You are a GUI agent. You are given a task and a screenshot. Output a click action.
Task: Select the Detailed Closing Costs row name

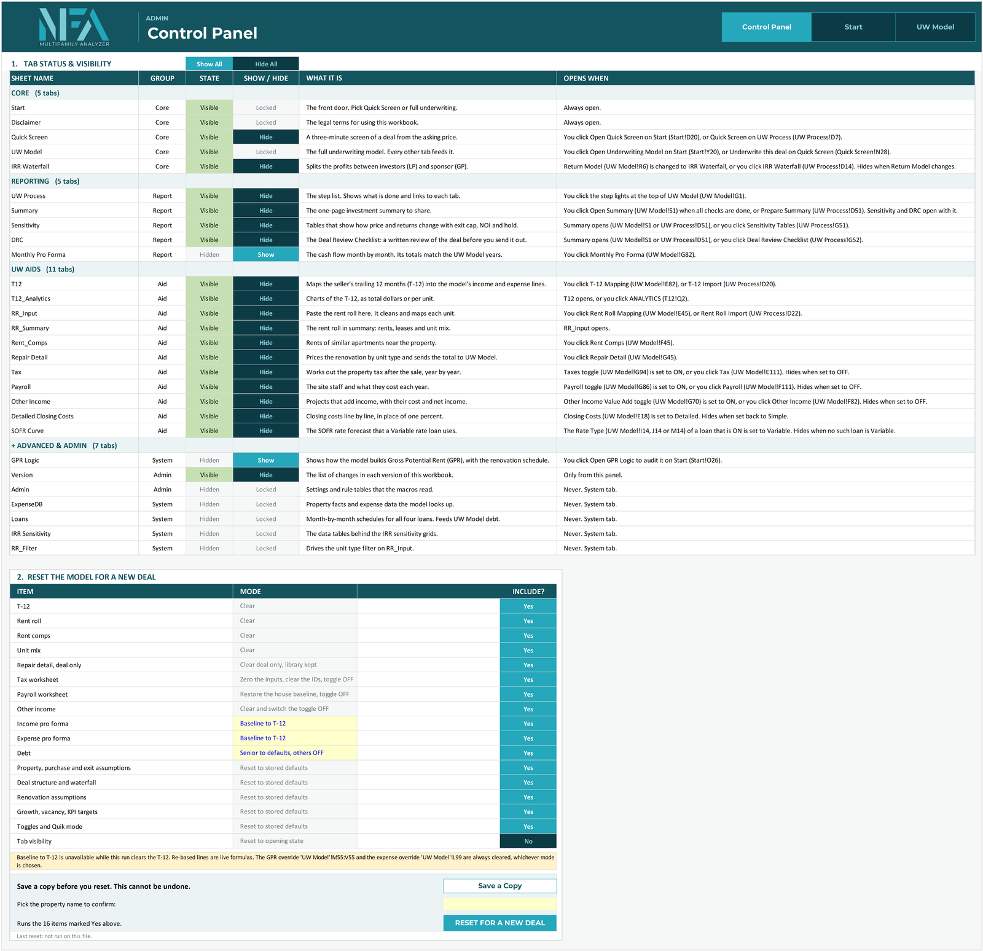74,417
